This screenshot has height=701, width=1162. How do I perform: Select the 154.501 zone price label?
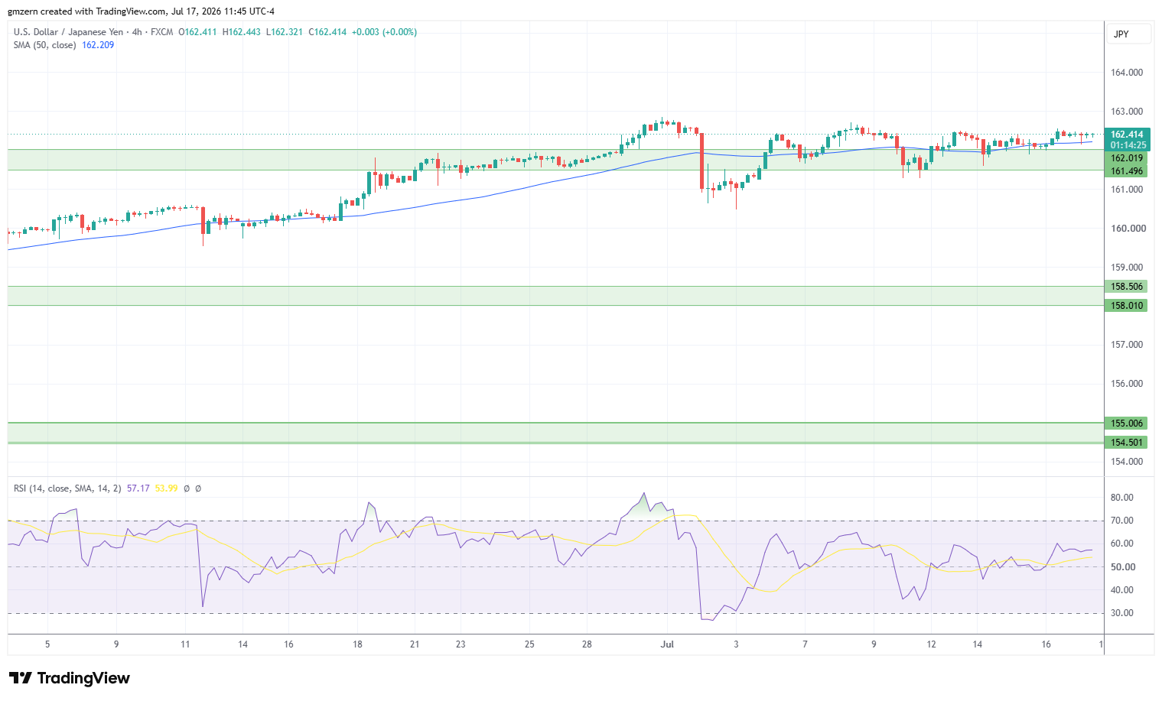pos(1126,443)
